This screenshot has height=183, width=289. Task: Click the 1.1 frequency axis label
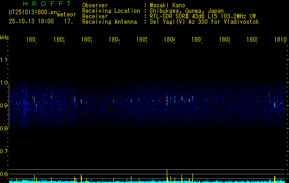point(4,60)
